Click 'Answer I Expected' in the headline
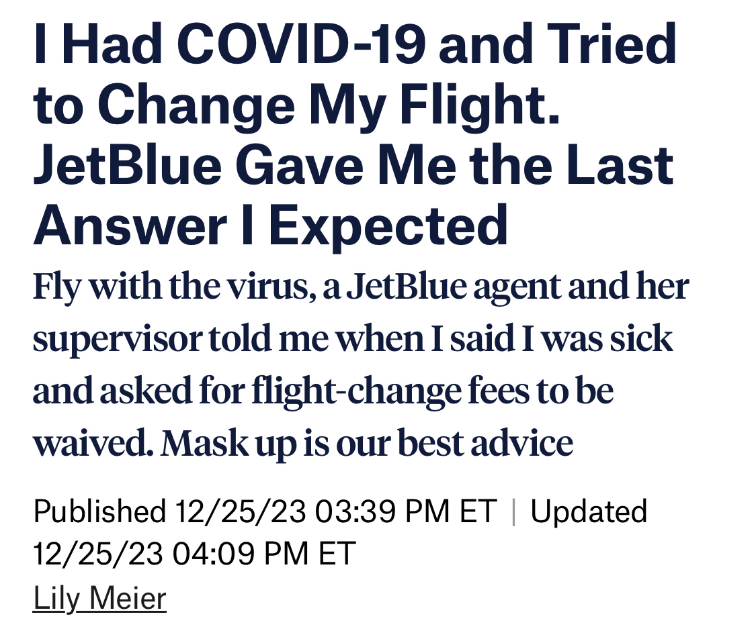This screenshot has width=756, height=641. 270,226
